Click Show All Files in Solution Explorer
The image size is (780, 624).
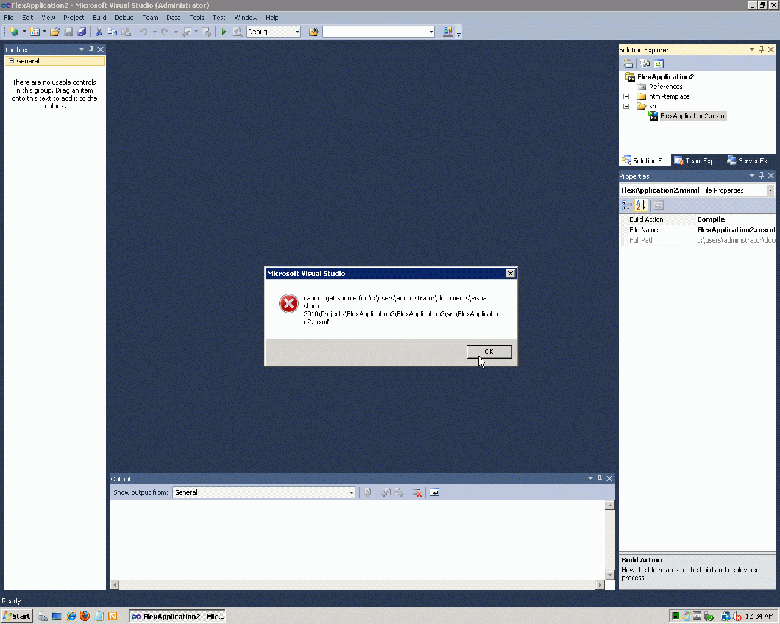pyautogui.click(x=645, y=63)
